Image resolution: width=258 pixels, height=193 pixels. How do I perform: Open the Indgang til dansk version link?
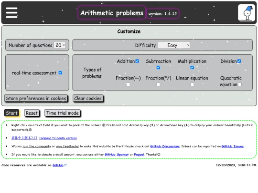[58, 138]
